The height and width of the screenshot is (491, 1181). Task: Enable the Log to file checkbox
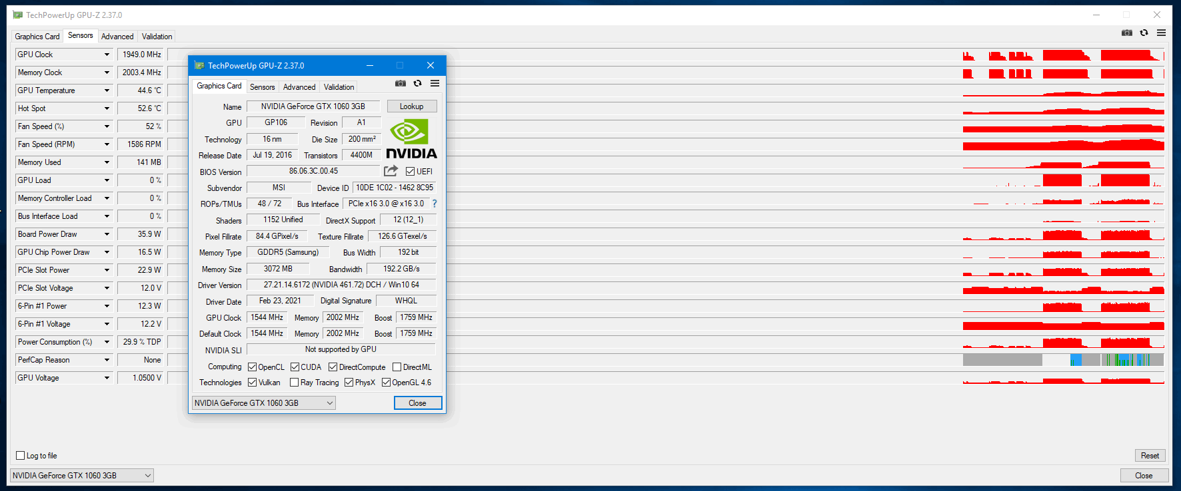[21, 456]
